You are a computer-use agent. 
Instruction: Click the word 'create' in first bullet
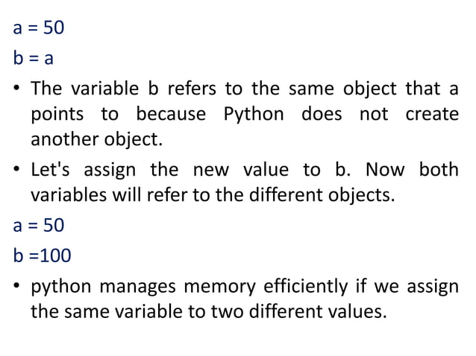point(432,115)
